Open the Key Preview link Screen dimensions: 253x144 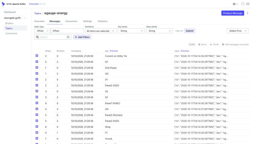click(114, 51)
